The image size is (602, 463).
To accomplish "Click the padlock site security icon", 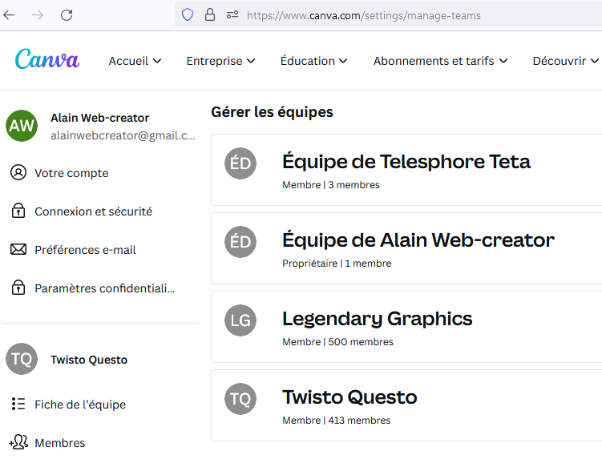I will click(x=210, y=15).
